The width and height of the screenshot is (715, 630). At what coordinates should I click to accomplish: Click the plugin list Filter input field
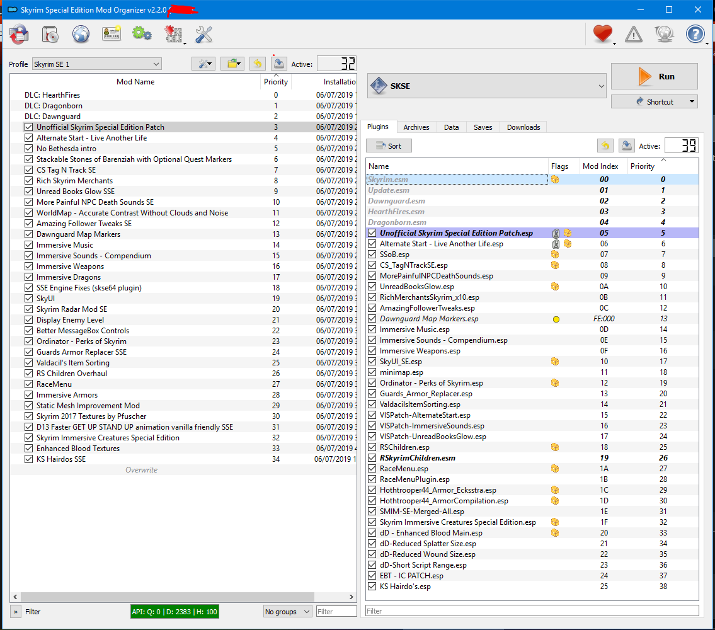tap(532, 611)
